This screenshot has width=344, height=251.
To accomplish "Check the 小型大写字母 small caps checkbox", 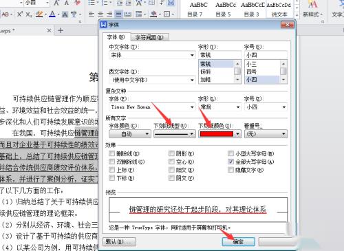I will 230,153.
